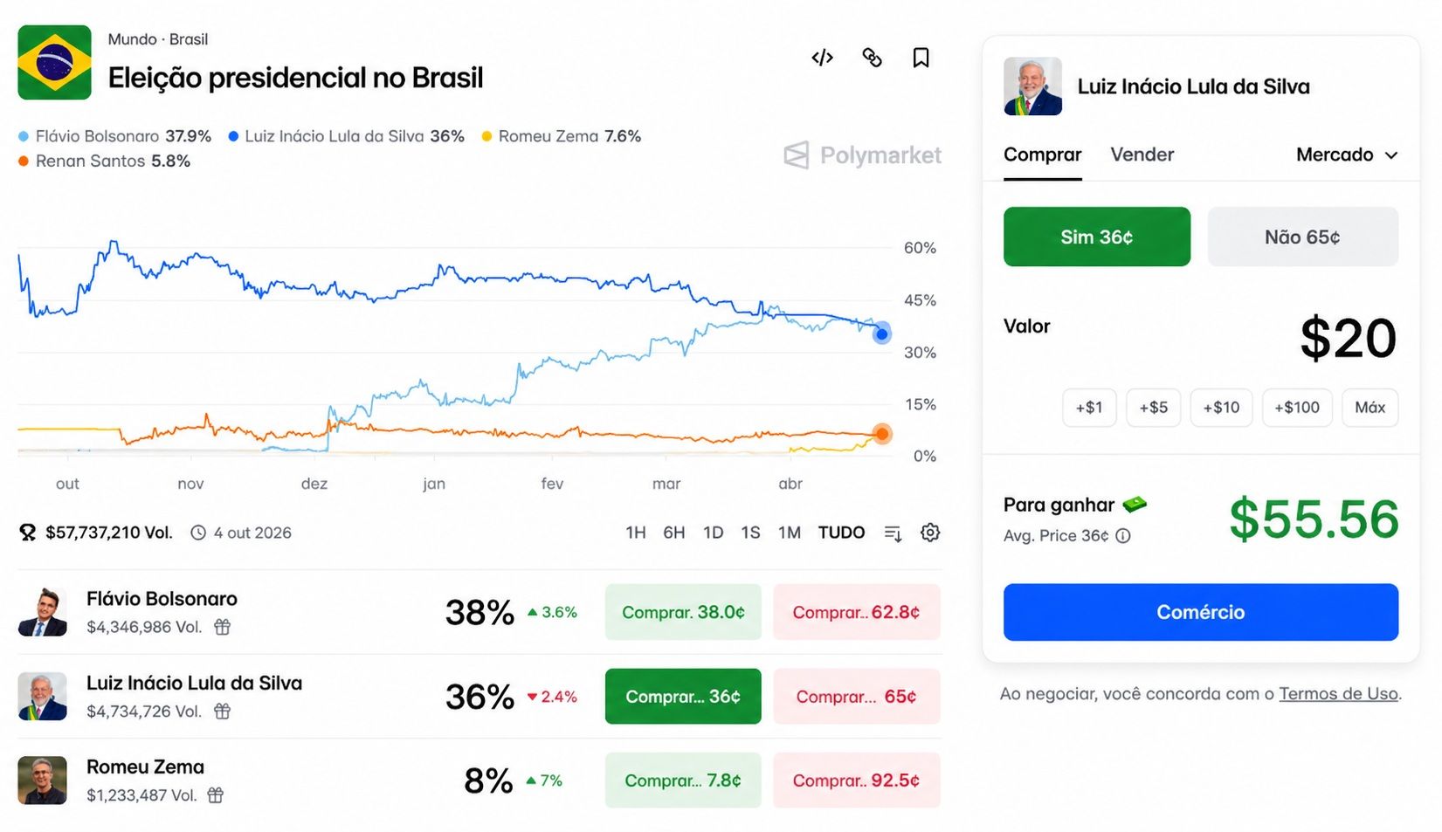The height and width of the screenshot is (832, 1442).
Task: Open the embed code icon
Action: [822, 58]
